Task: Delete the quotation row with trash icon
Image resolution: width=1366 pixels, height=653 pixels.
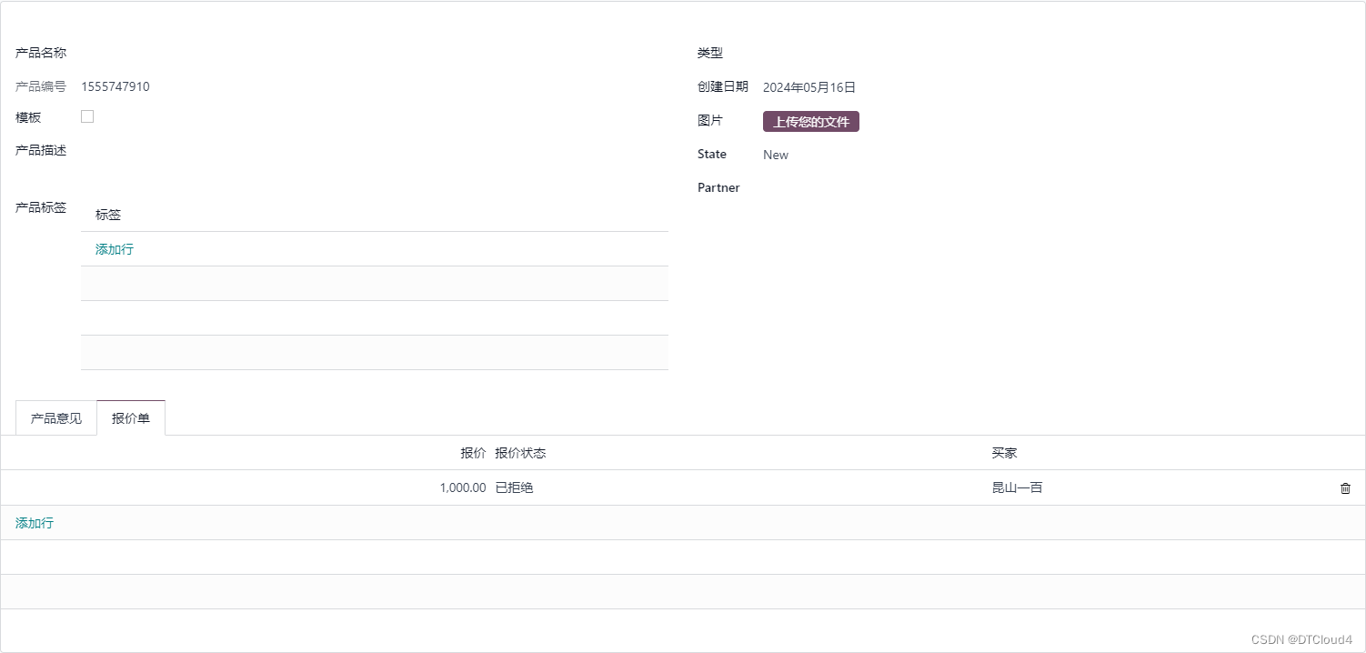Action: [x=1345, y=487]
